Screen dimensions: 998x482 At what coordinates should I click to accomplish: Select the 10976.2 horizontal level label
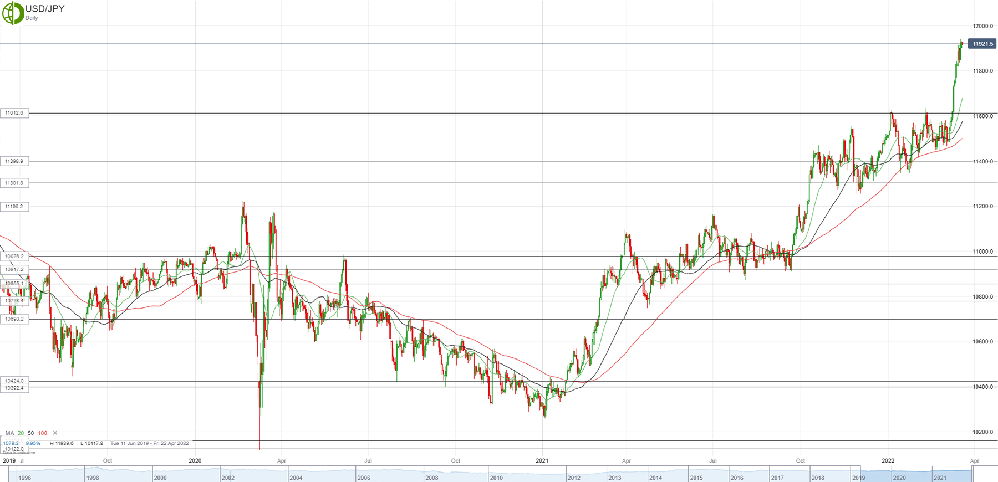coord(14,257)
